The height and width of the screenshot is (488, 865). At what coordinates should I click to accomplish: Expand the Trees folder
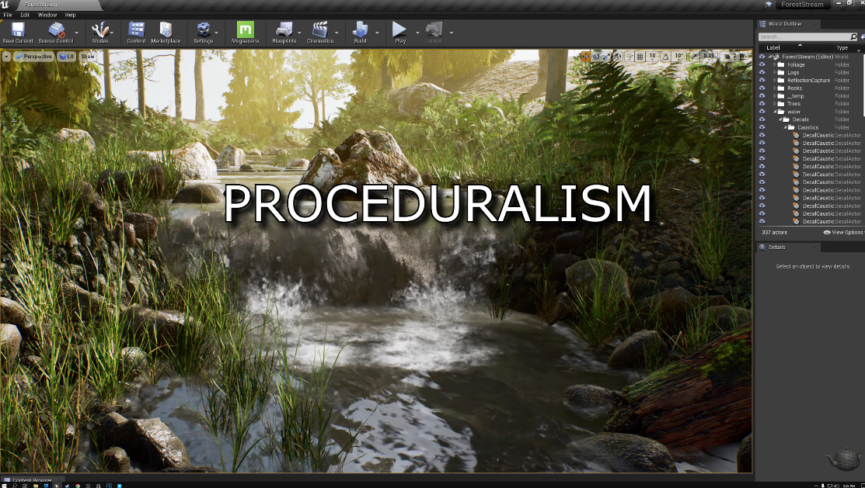tap(775, 103)
